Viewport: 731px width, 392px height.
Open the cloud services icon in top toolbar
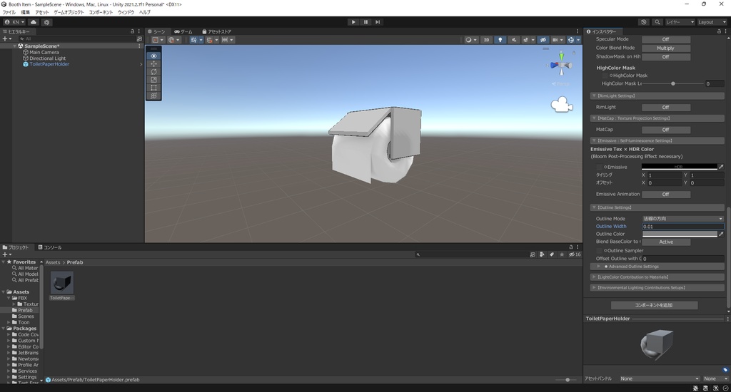click(x=34, y=22)
